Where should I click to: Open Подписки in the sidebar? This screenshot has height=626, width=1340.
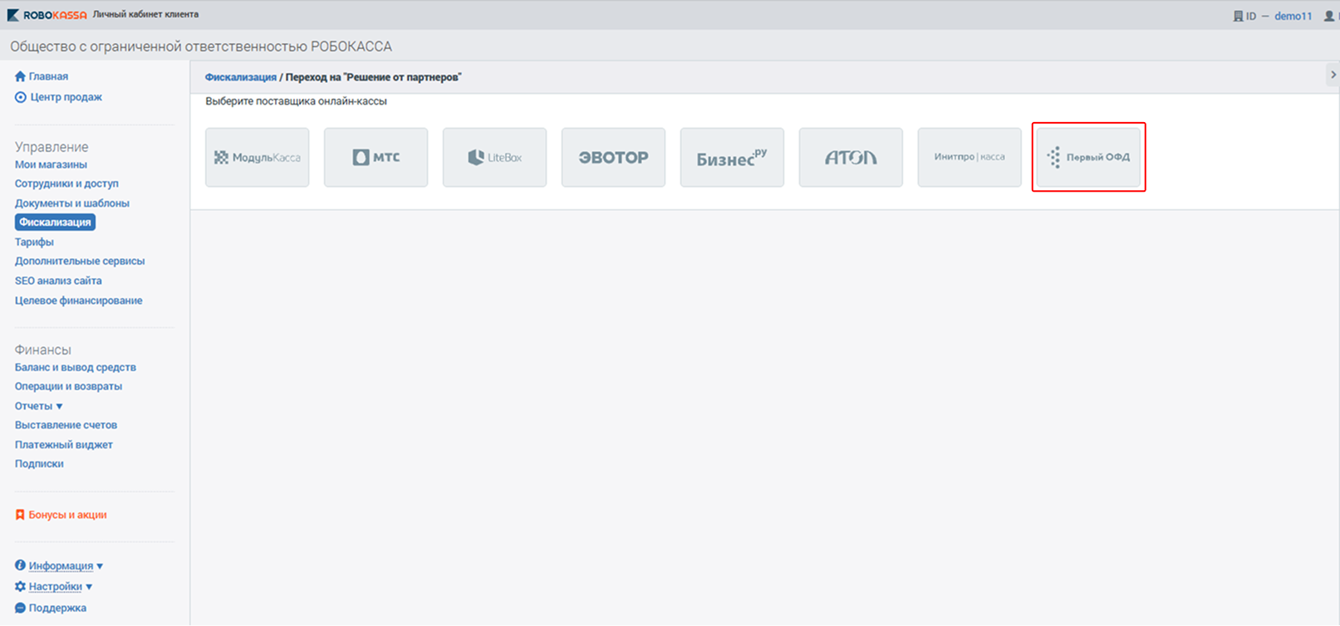[39, 464]
